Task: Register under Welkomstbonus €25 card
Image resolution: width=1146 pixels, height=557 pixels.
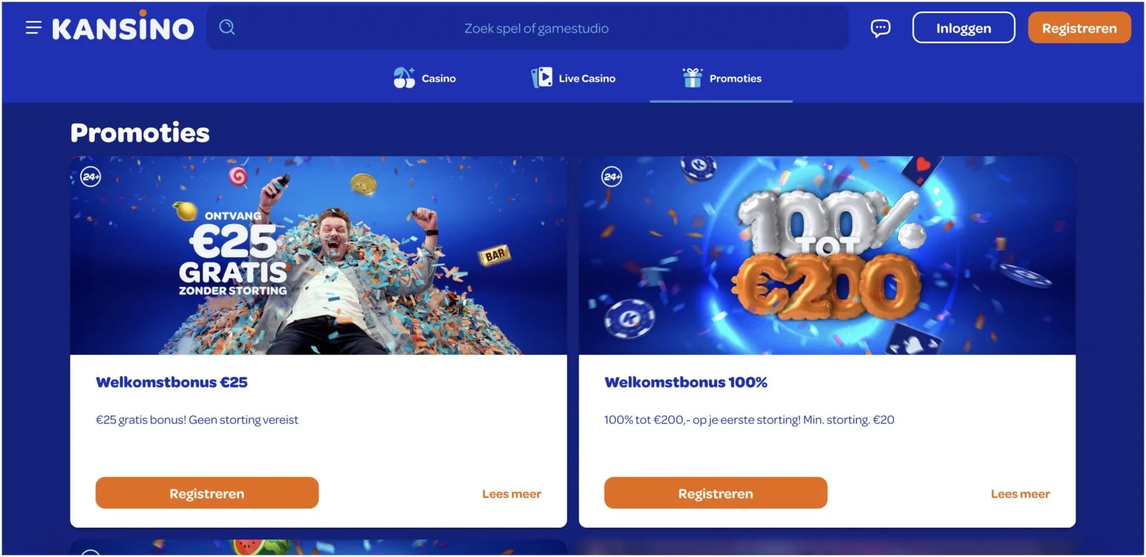Action: pos(207,493)
